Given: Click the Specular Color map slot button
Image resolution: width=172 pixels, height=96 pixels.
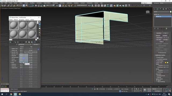Looking at the screenshot, I should (31, 52).
